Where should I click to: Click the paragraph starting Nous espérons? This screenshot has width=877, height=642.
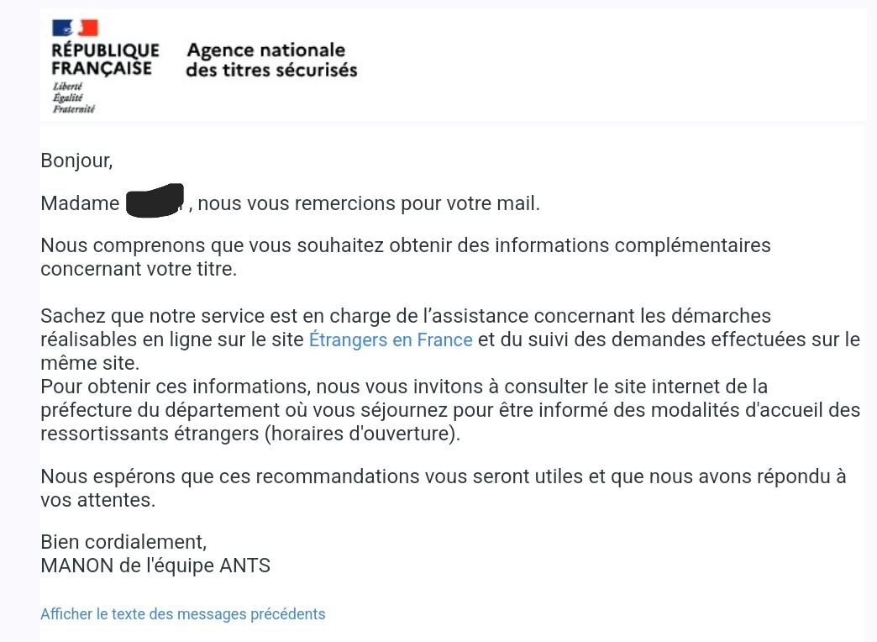tap(443, 488)
